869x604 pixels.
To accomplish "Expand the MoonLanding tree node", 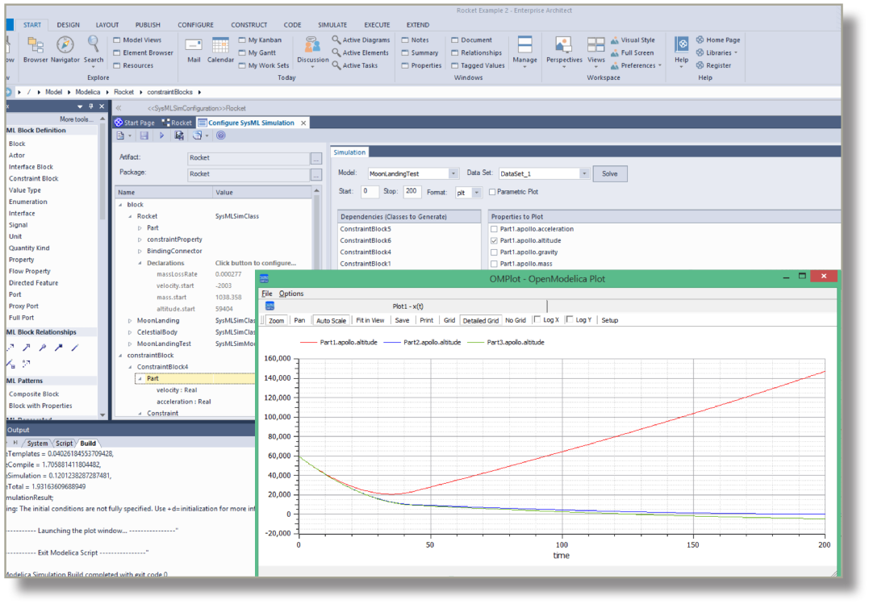I will (130, 321).
